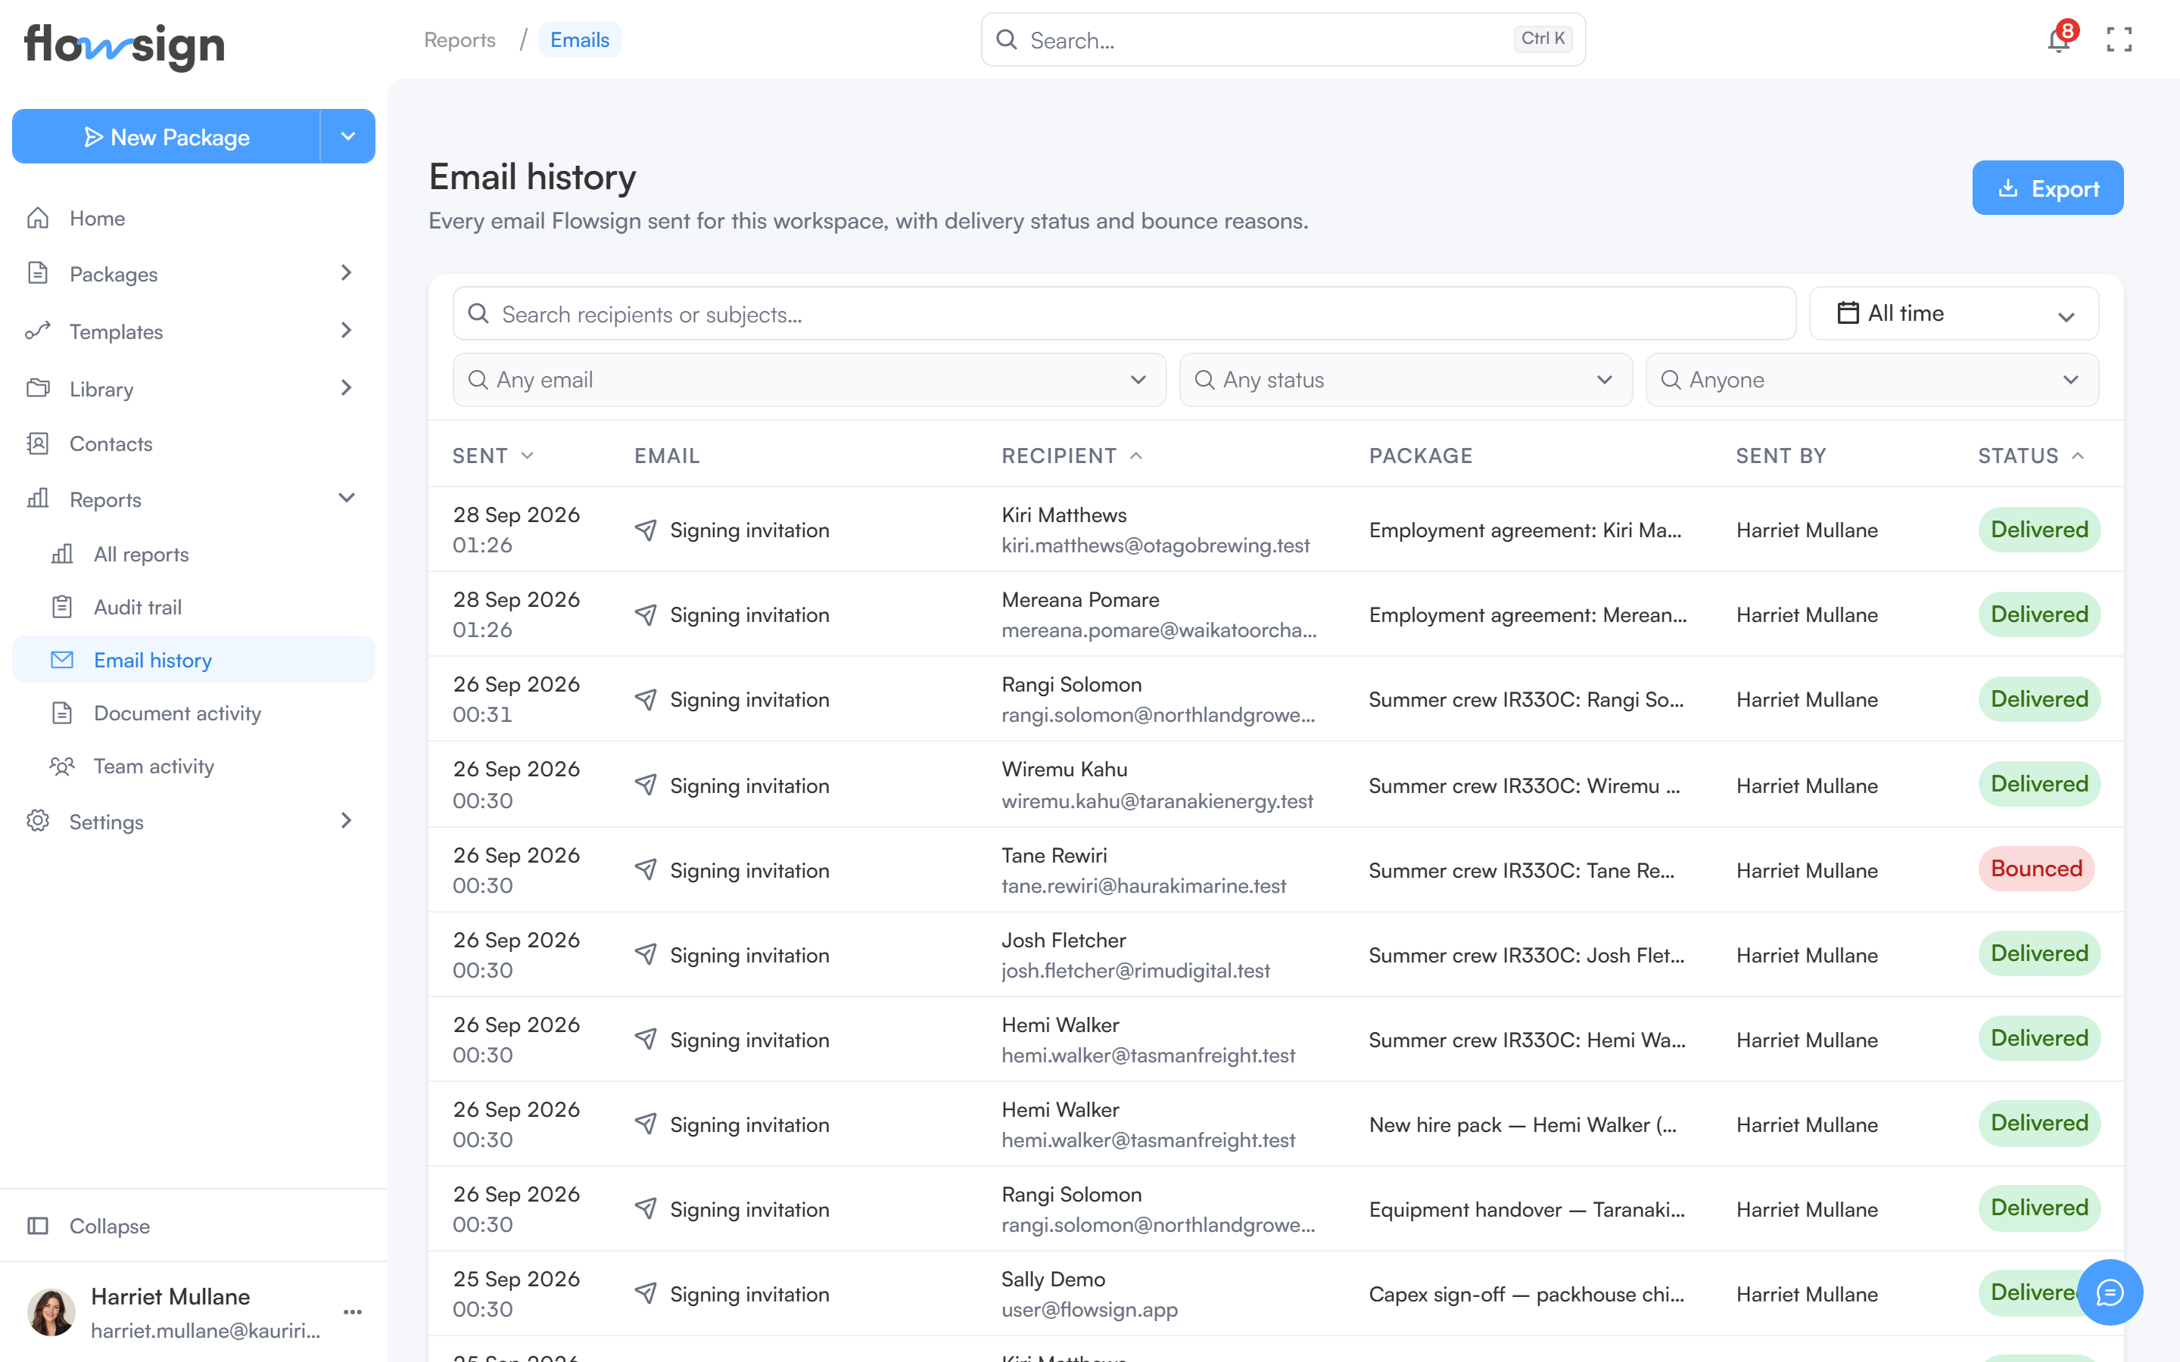The image size is (2180, 1362).
Task: Open Document activity report
Action: (x=194, y=714)
